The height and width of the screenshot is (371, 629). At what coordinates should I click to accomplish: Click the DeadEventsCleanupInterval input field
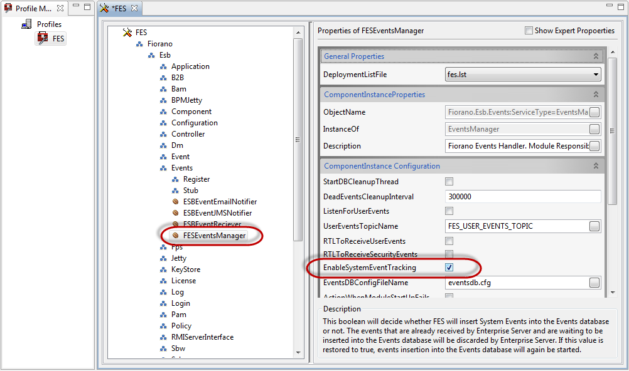point(523,197)
